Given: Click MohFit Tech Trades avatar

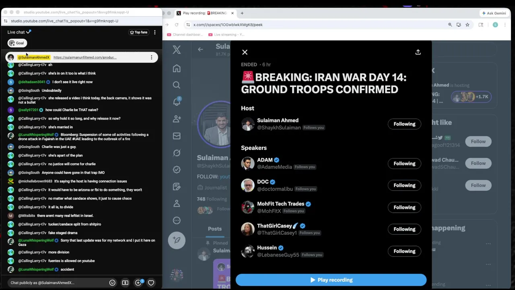Looking at the screenshot, I should pyautogui.click(x=248, y=207).
